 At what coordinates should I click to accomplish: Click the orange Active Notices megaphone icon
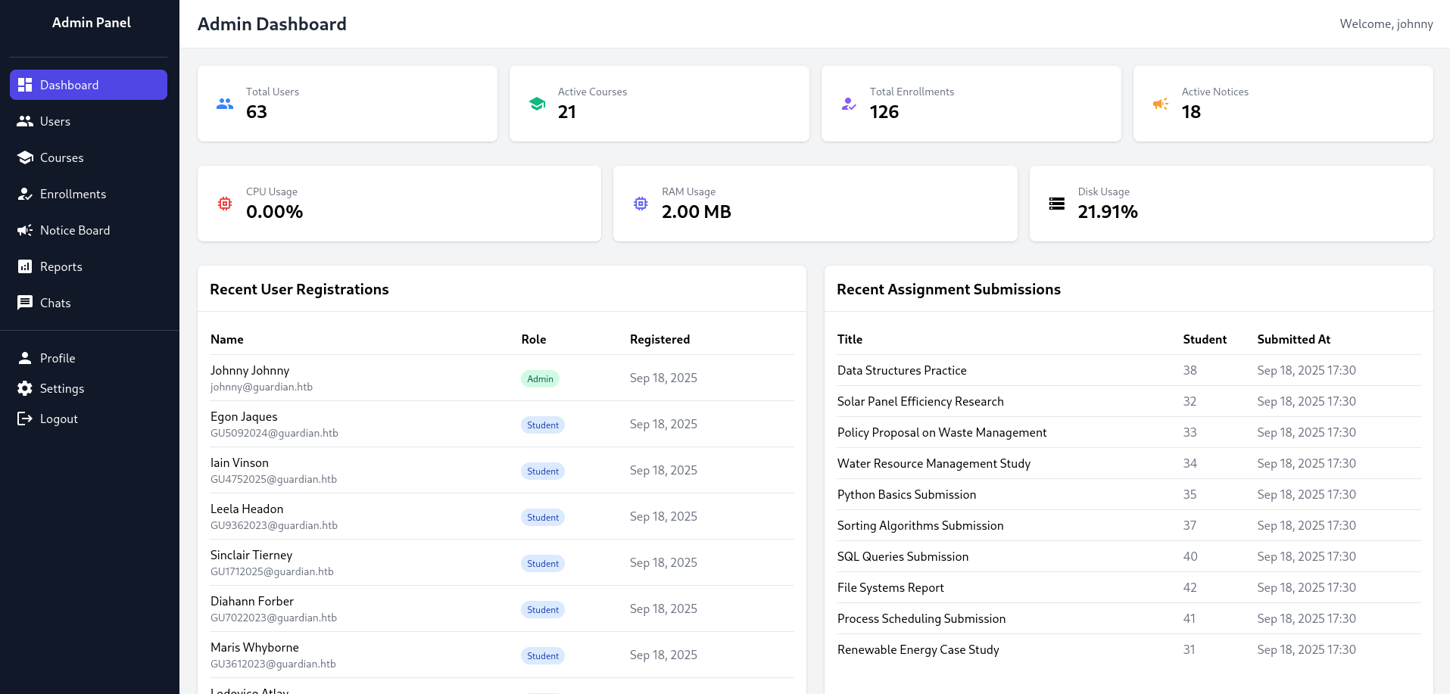pyautogui.click(x=1160, y=104)
